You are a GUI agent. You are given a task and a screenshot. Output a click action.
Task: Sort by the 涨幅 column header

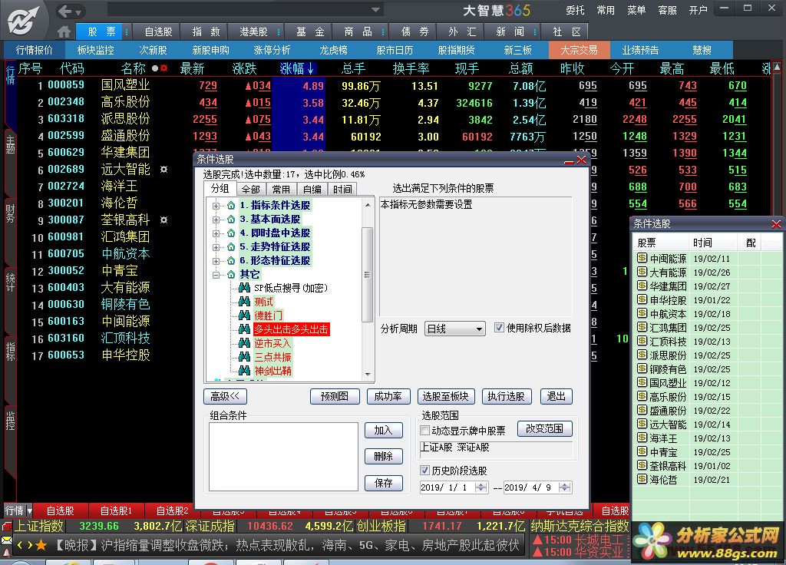[297, 68]
